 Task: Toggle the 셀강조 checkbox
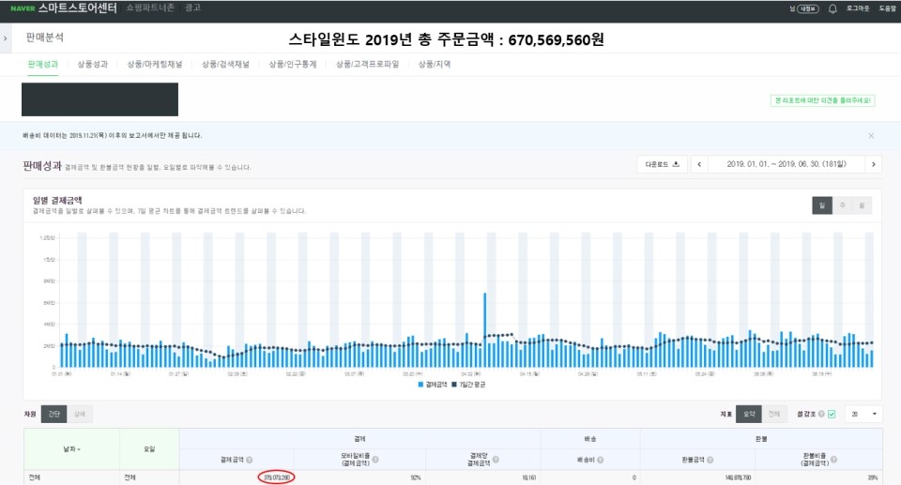[832, 414]
